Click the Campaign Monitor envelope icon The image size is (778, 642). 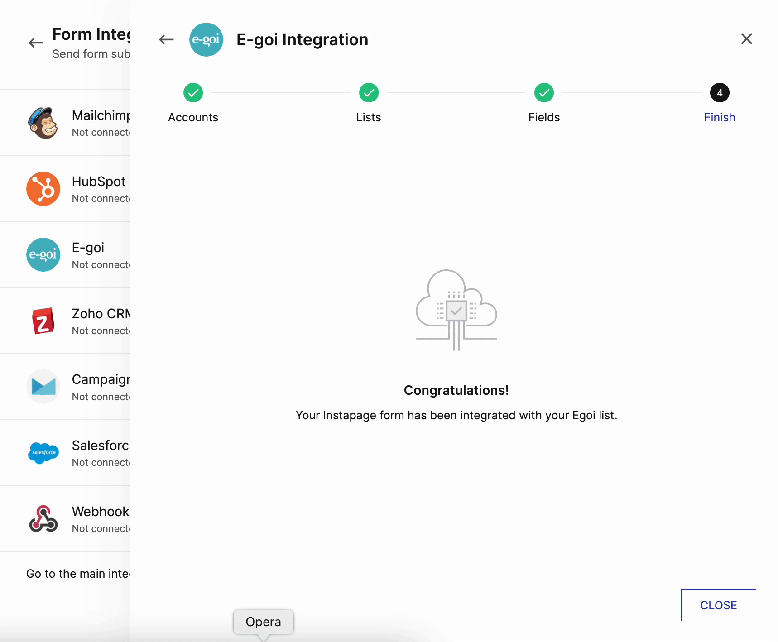tap(43, 387)
